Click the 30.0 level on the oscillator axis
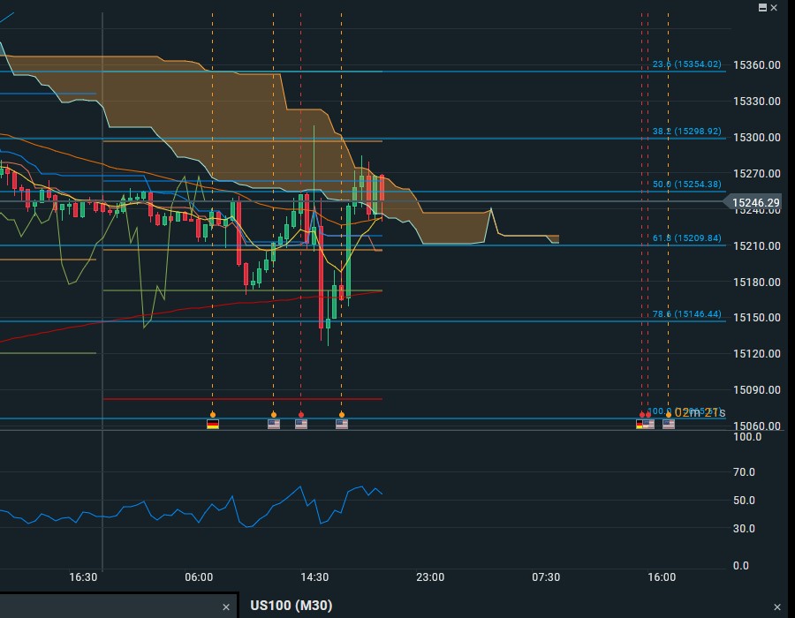The height and width of the screenshot is (618, 795). pyautogui.click(x=744, y=529)
